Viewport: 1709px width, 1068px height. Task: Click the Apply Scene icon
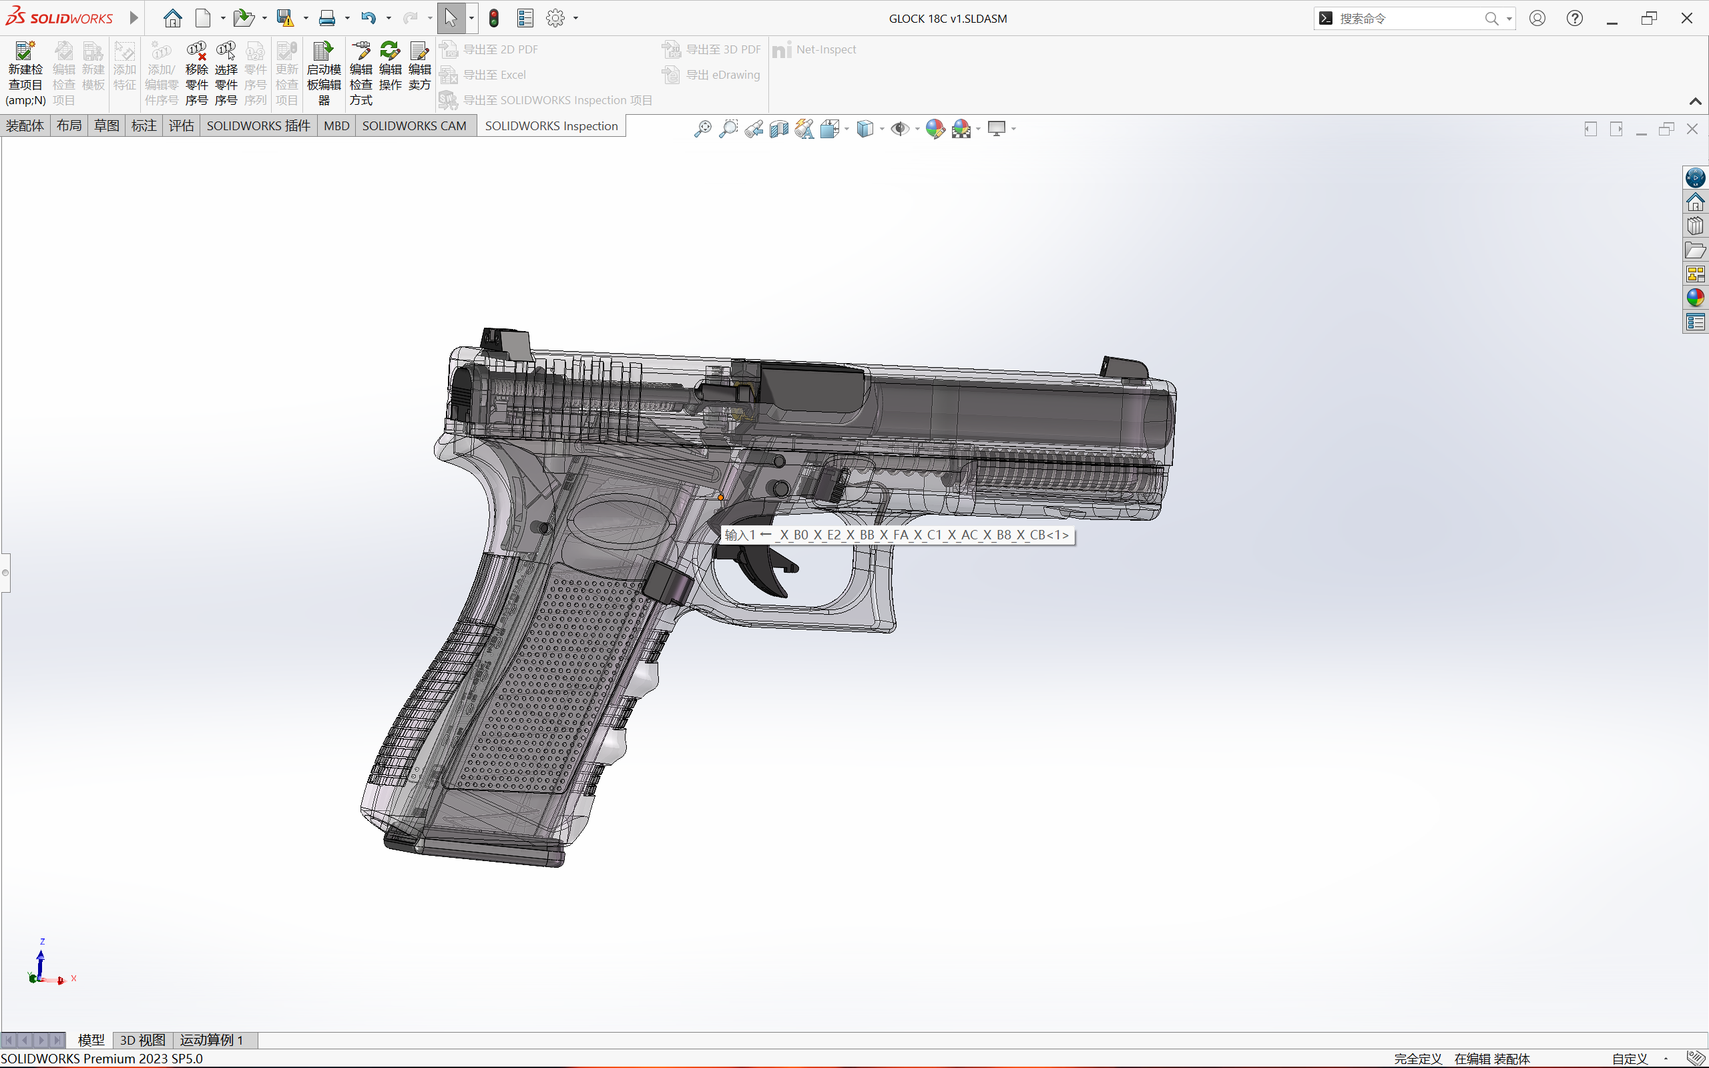(961, 129)
